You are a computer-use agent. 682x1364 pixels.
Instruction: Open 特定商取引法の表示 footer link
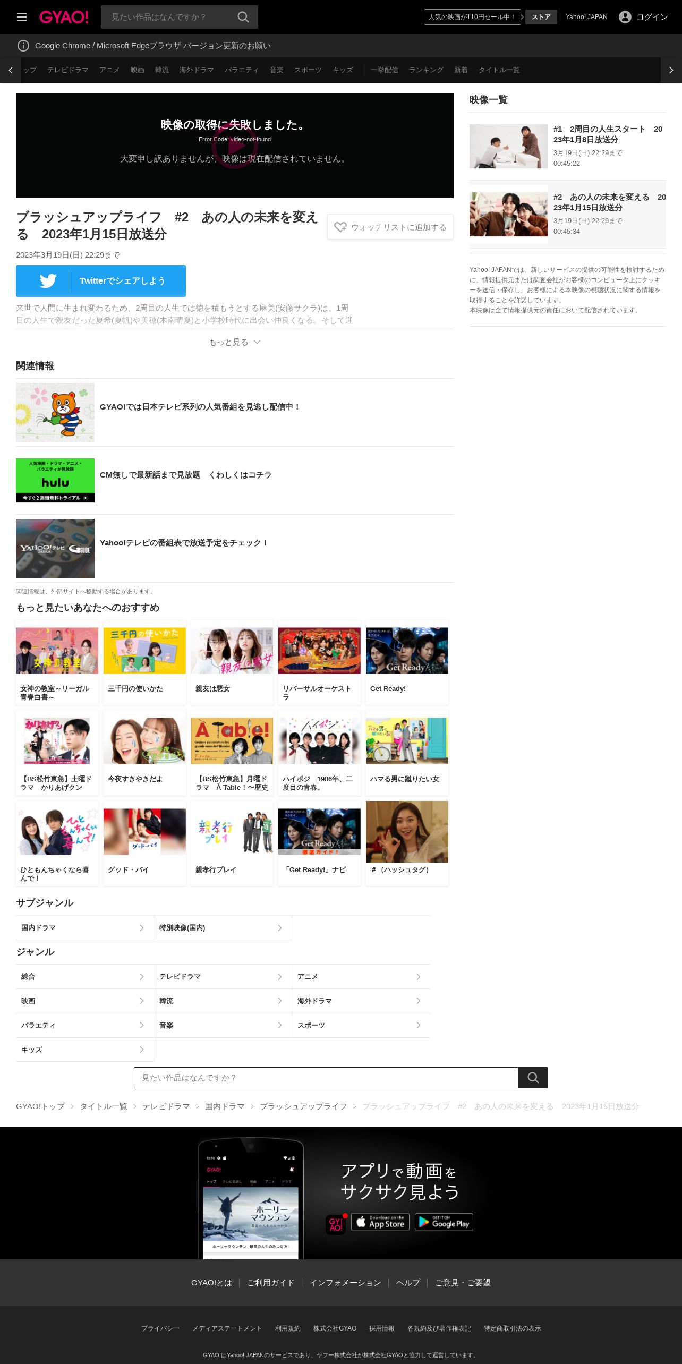pyautogui.click(x=512, y=1328)
